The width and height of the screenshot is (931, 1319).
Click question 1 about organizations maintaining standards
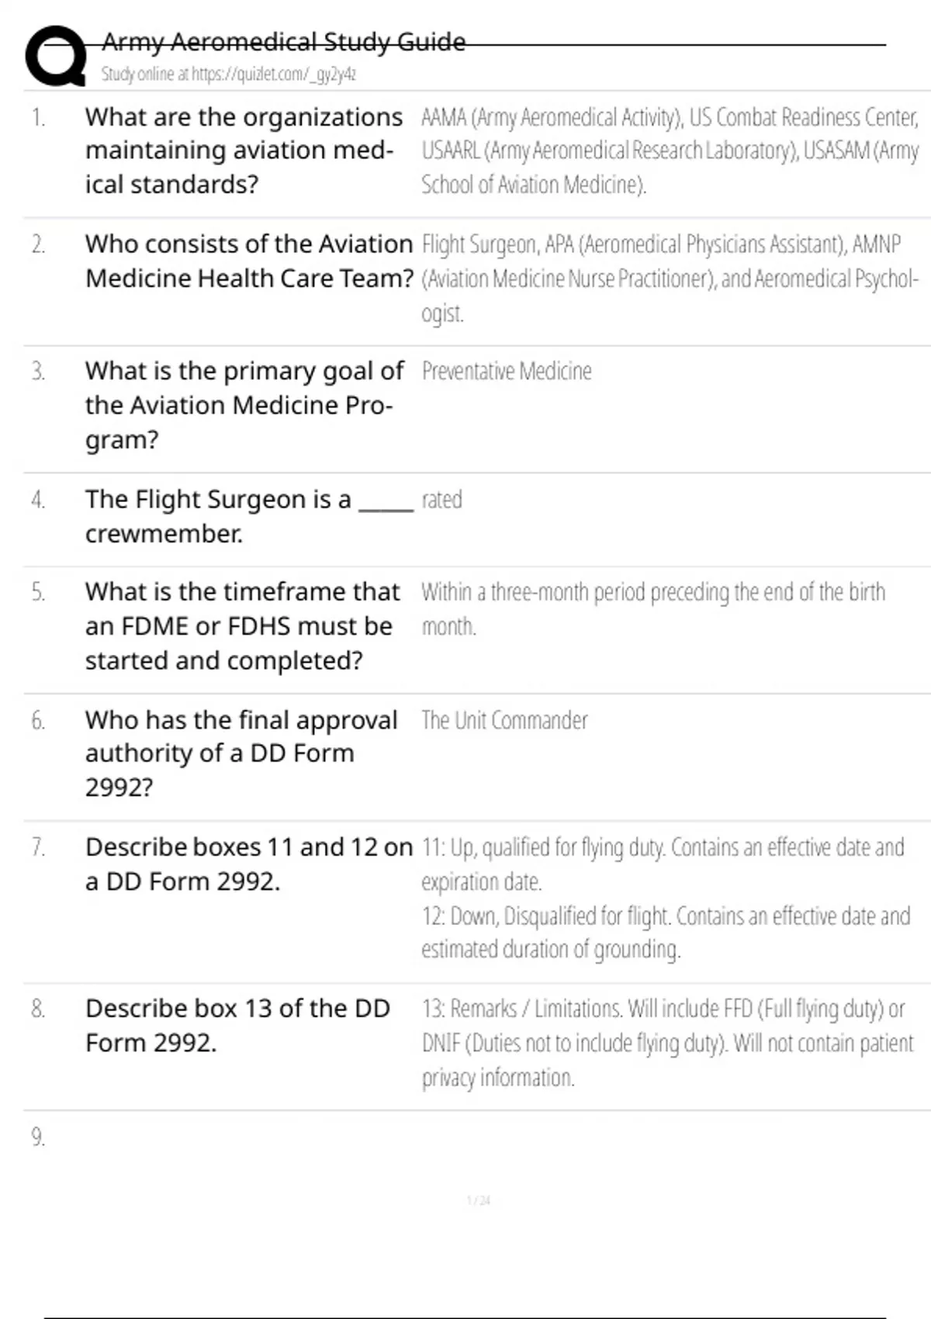(x=244, y=151)
